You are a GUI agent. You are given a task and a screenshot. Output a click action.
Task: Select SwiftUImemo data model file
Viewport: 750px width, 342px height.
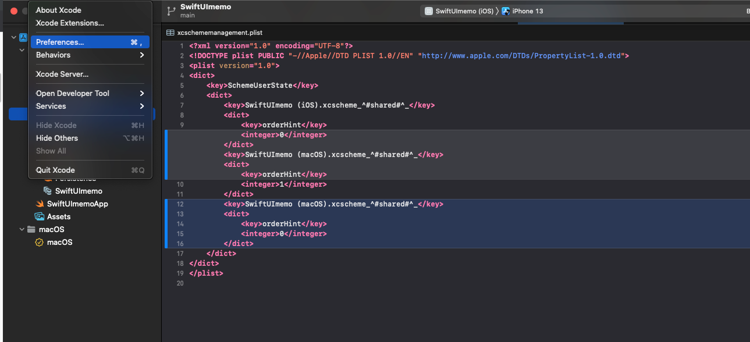79,191
